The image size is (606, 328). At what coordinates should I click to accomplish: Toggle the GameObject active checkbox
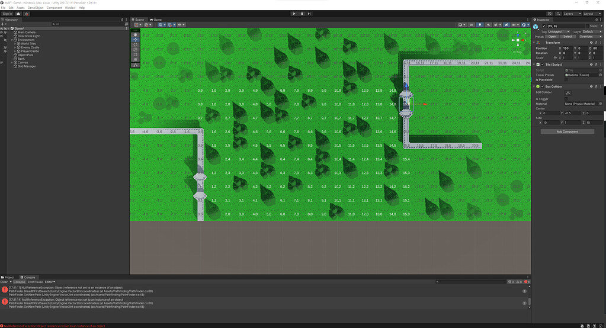544,26
